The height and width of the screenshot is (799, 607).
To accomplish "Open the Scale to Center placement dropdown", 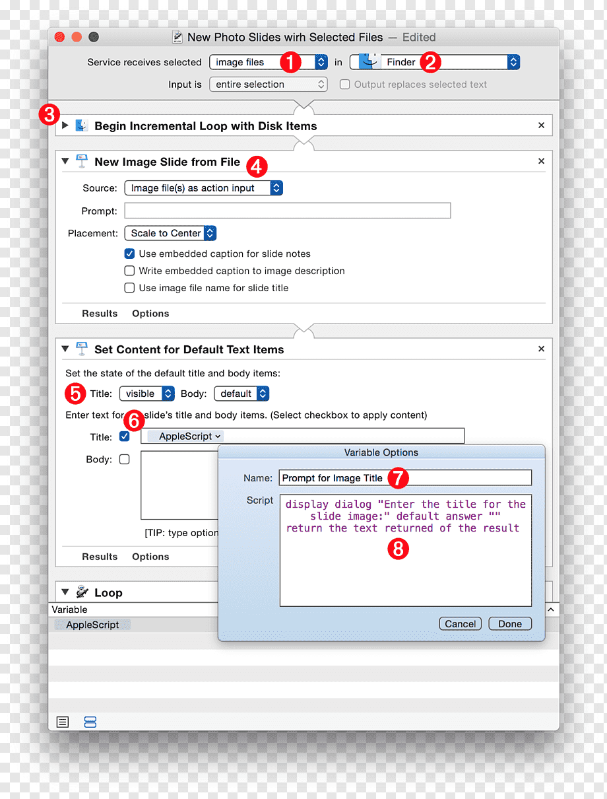I will (x=170, y=233).
